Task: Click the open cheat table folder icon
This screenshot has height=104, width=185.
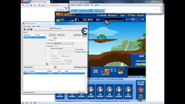Action: coord(28,29)
